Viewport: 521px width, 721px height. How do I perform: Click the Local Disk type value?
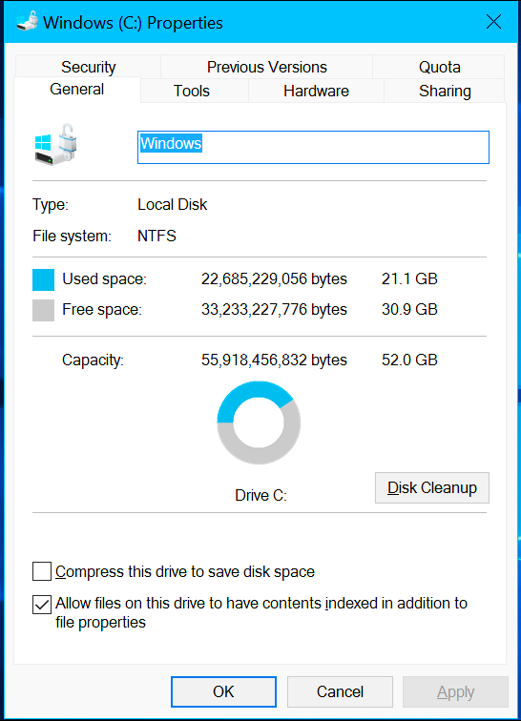tap(173, 205)
